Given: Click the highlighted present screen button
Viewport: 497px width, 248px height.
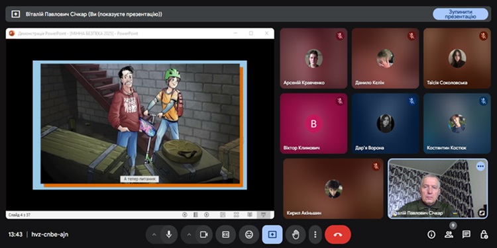Looking at the screenshot, I should click(272, 234).
